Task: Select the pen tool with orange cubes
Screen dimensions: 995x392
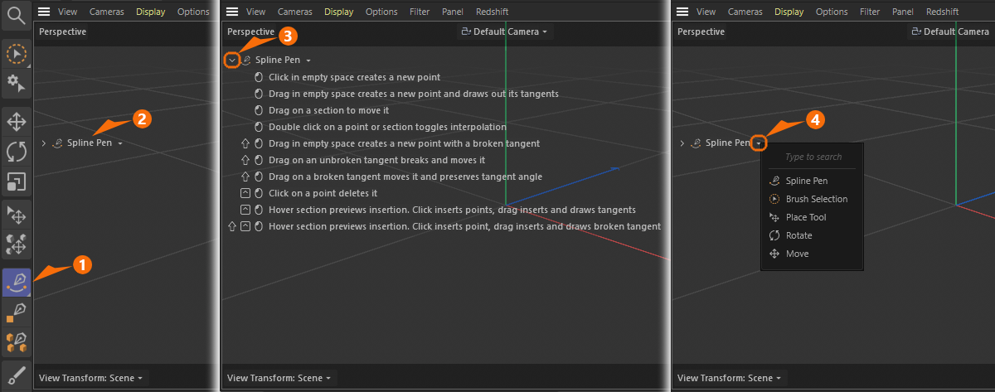Action: (x=16, y=341)
